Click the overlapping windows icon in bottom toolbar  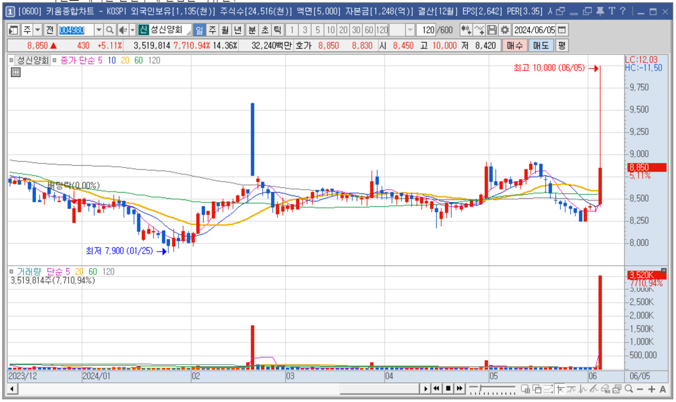tap(537, 389)
